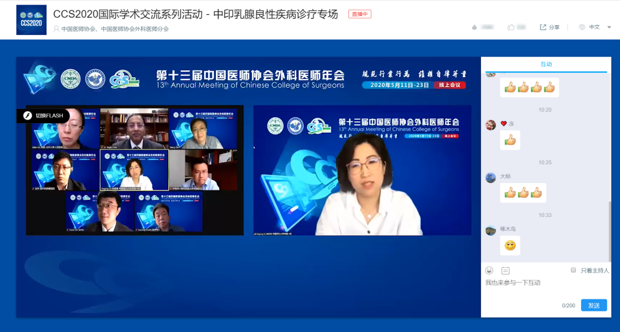The image size is (620, 332).
Task: Click user 啄木鸟's avatar in chat
Action: coord(490,230)
